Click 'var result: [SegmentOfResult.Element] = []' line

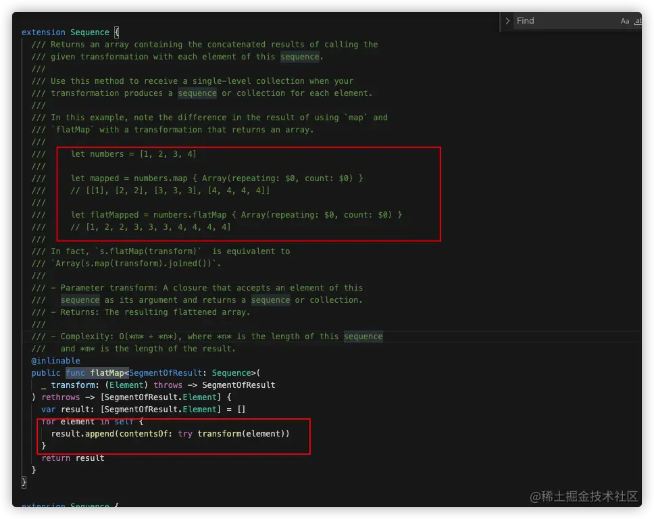coord(143,410)
